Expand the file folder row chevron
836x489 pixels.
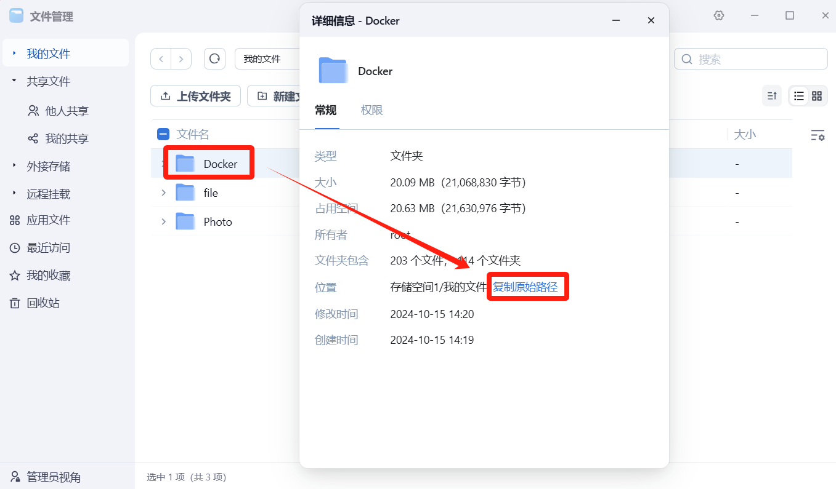pos(163,193)
